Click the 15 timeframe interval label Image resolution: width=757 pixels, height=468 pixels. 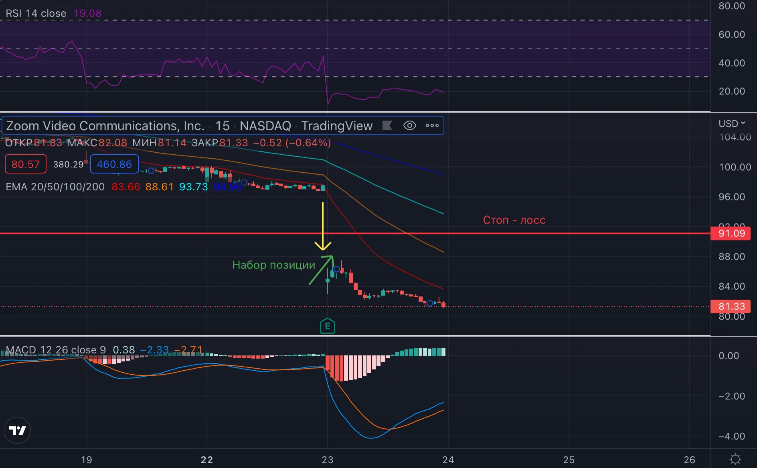pos(223,126)
